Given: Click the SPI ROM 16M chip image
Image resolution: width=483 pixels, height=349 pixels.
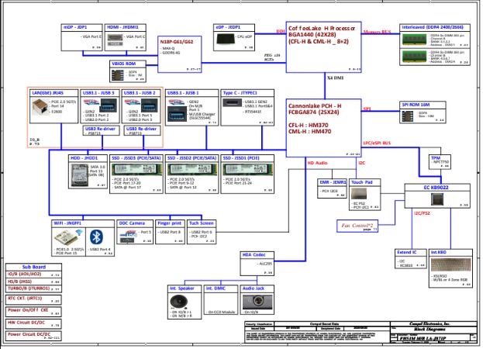Looking at the screenshot, I should tap(407, 116).
